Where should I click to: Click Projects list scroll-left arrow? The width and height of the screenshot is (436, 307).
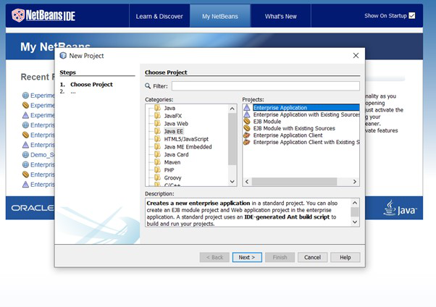(x=247, y=182)
